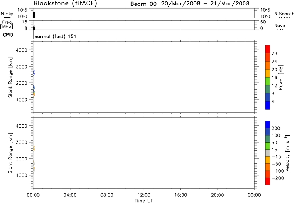294x203 pixels.
Task: Click the Freq. [MHz] axis label
Action: pos(7,25)
